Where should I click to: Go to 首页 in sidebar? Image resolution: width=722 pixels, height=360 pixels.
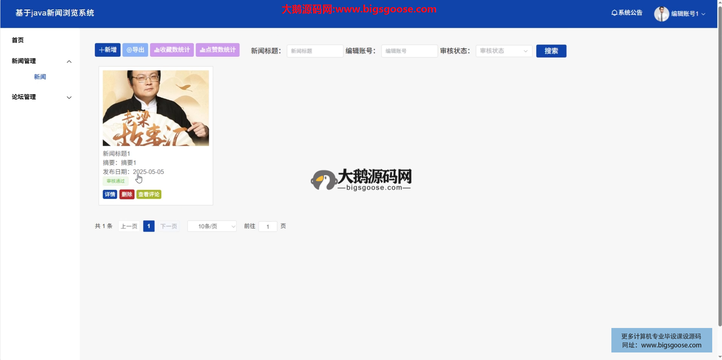(x=18, y=40)
